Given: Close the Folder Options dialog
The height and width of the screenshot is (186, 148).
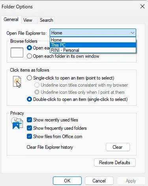Looking at the screenshot, I should (142, 6).
